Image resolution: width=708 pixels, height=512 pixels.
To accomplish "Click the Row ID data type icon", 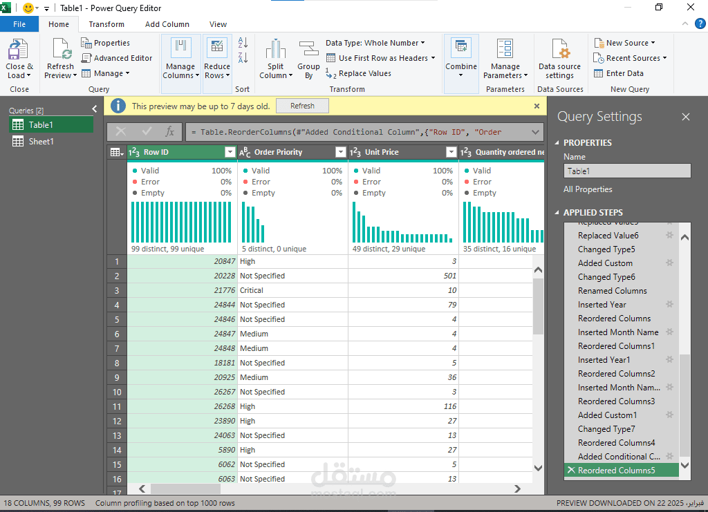I will pos(133,153).
